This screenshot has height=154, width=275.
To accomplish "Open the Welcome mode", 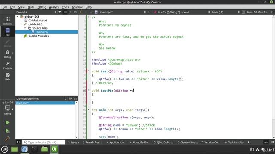I will (x=8, y=21).
